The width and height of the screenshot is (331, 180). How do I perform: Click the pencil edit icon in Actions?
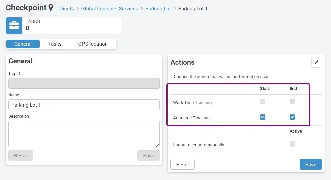316,62
